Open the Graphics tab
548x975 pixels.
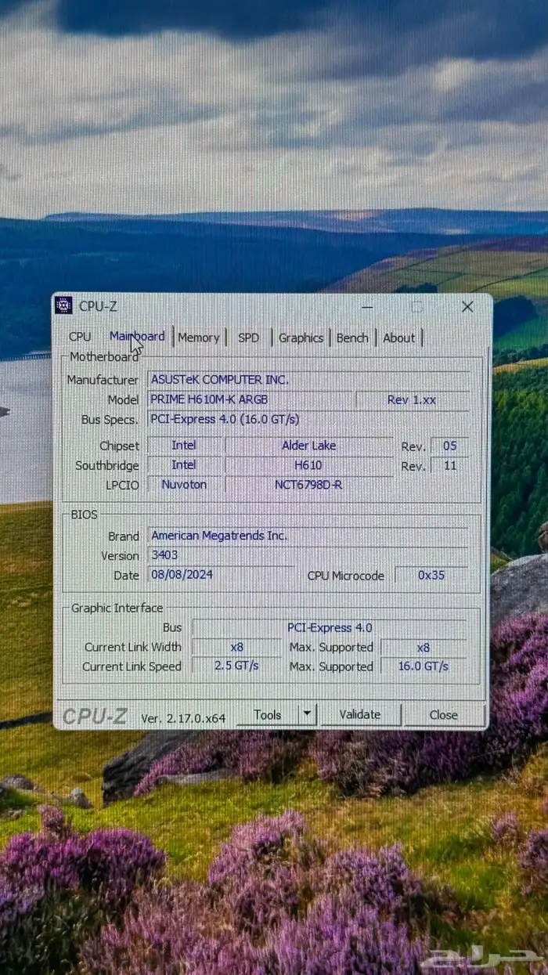pyautogui.click(x=301, y=338)
